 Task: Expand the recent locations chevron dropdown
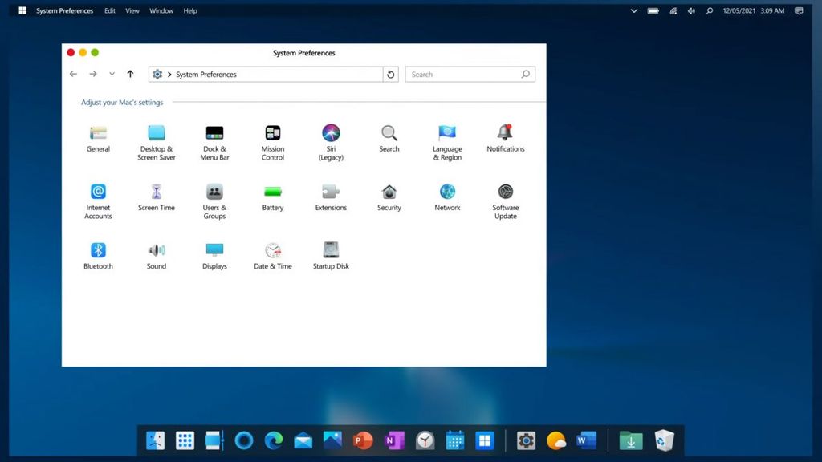pyautogui.click(x=112, y=75)
